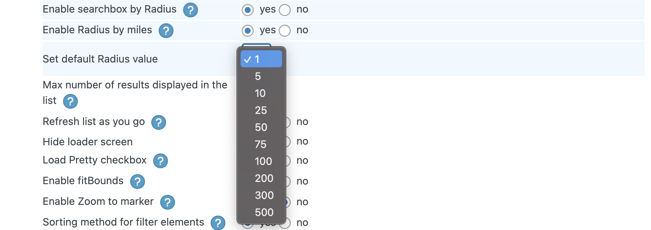Pick 50 from the radius options
Image resolution: width=651 pixels, height=230 pixels.
click(x=261, y=127)
